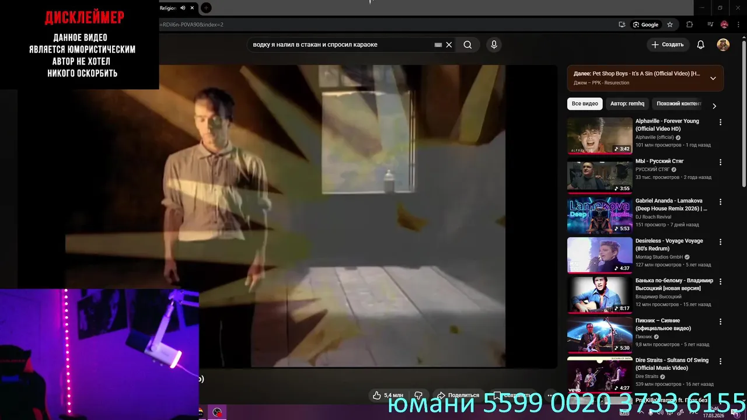747x420 pixels.
Task: Open options for МЫ - Русский Стяг video
Action: coord(720,162)
